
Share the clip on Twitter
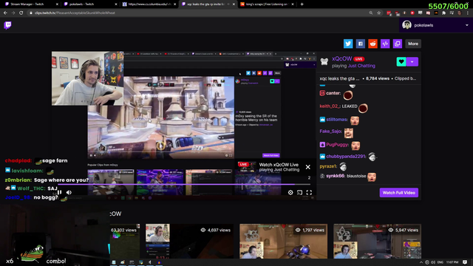click(x=348, y=44)
